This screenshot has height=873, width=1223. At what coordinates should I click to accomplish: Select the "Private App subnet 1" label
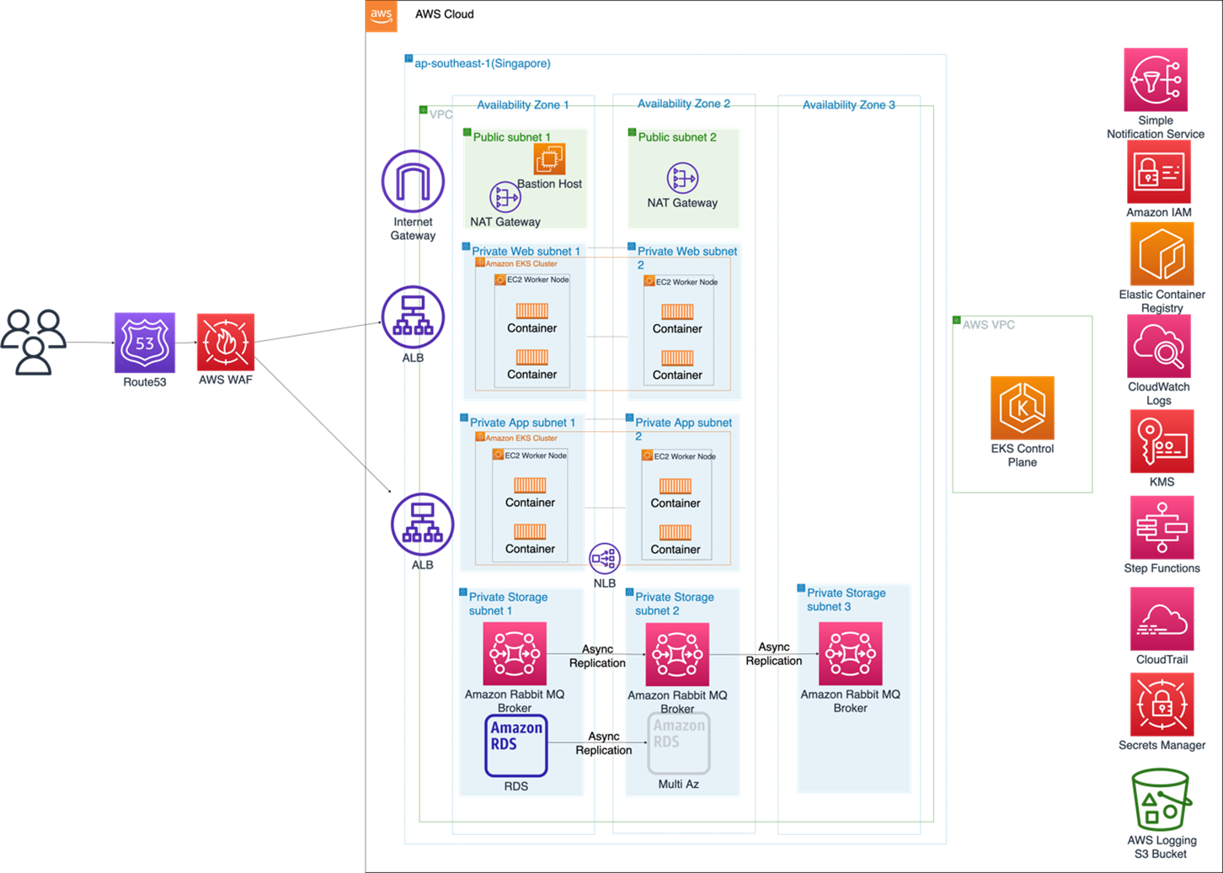[522, 423]
